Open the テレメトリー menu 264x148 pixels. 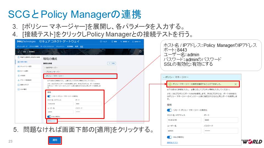pos(61,47)
